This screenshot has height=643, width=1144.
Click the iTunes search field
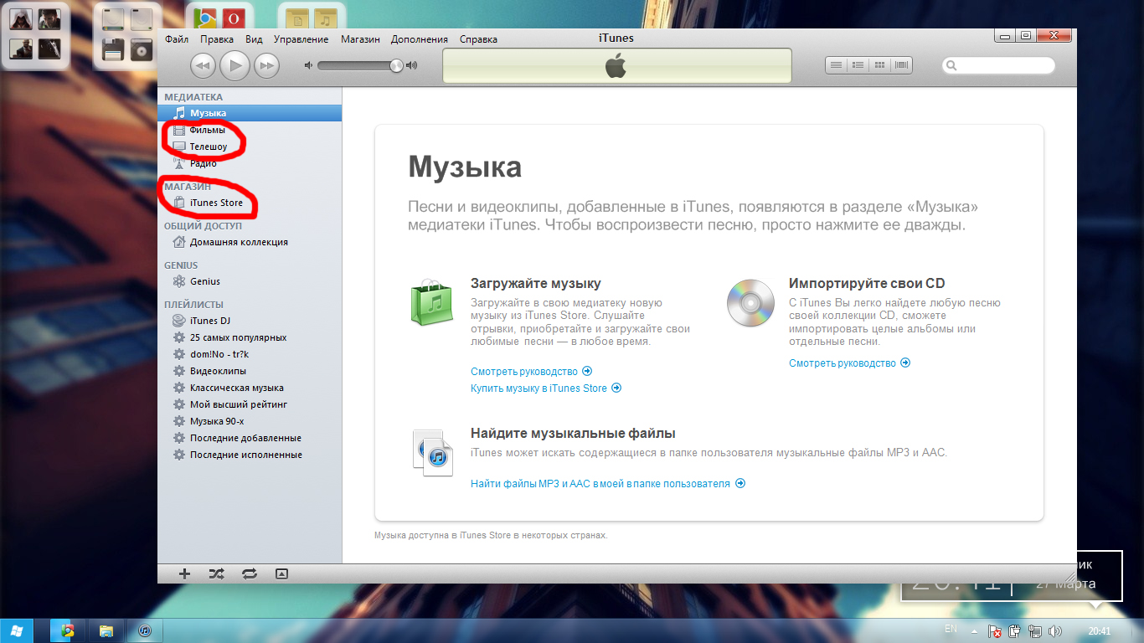click(998, 65)
